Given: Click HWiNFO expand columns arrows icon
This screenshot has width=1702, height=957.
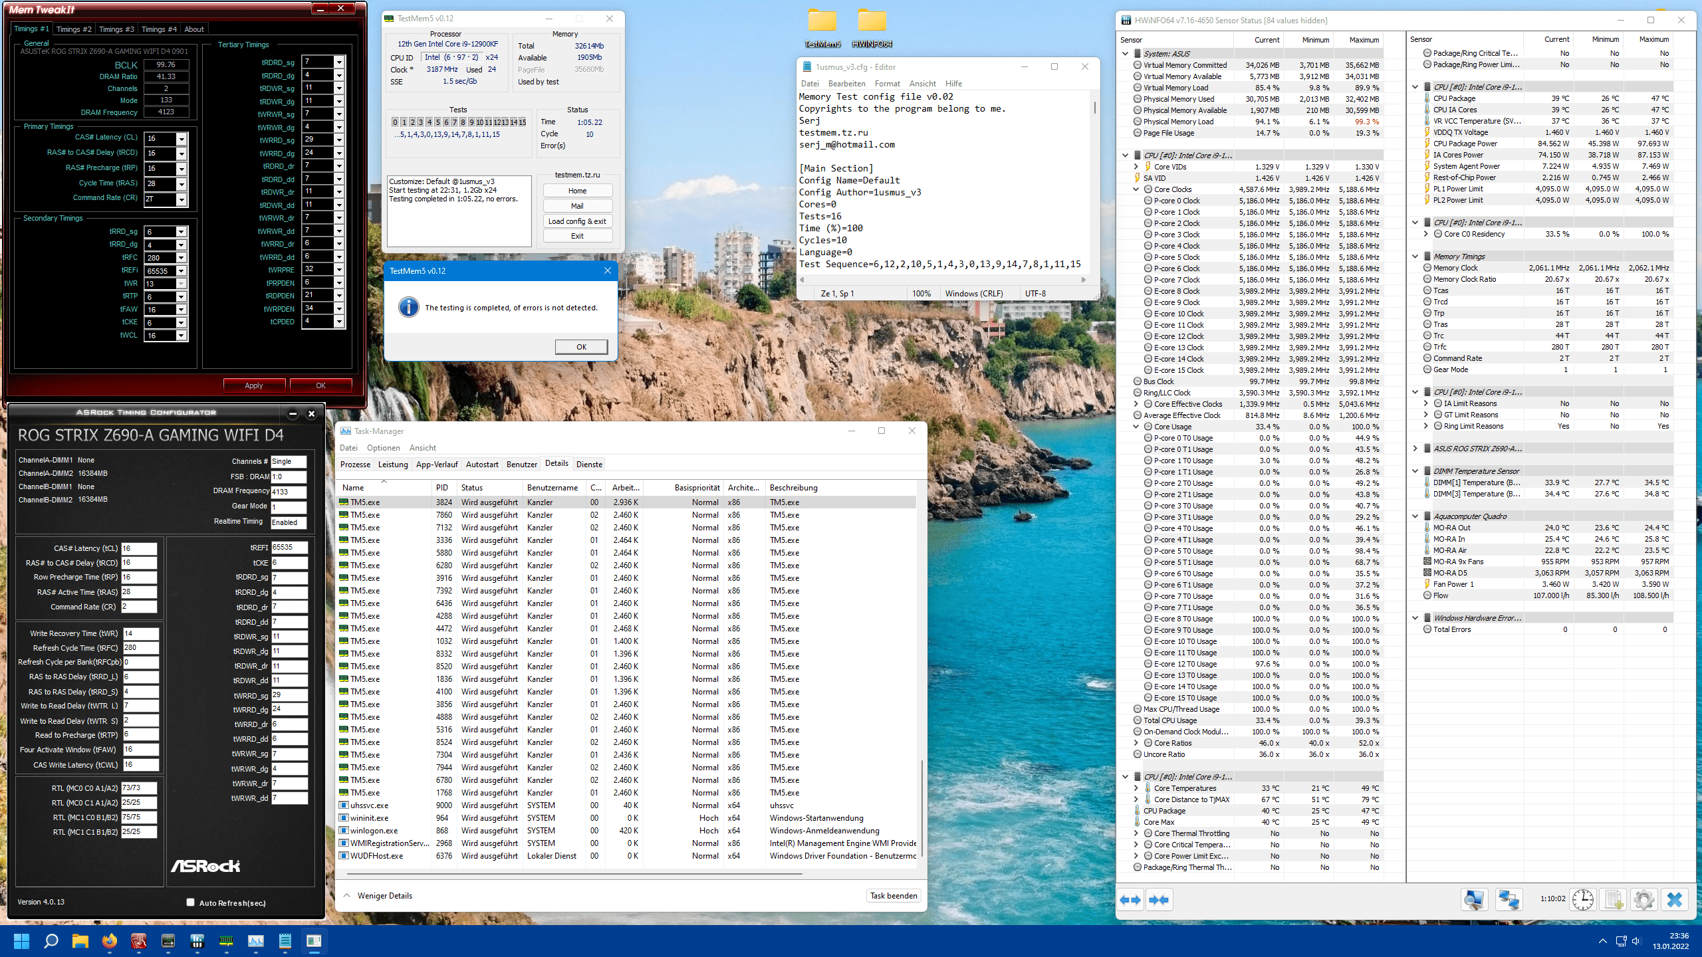Looking at the screenshot, I should pos(1130,900).
